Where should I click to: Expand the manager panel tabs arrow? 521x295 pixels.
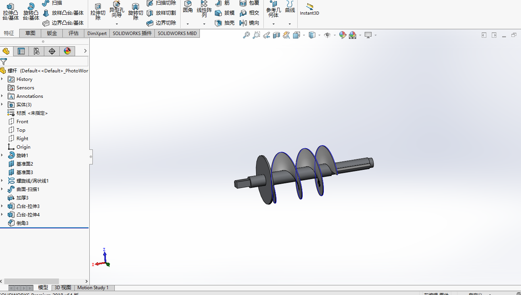[85, 51]
